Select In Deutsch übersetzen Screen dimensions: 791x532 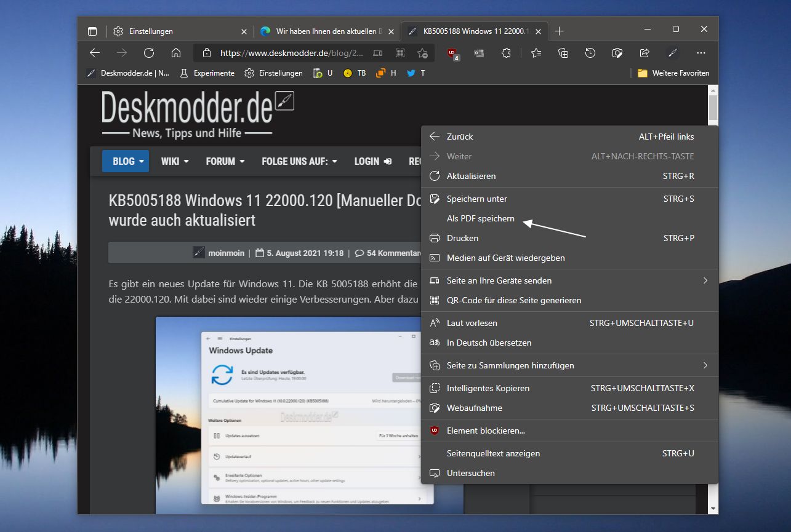(570, 343)
